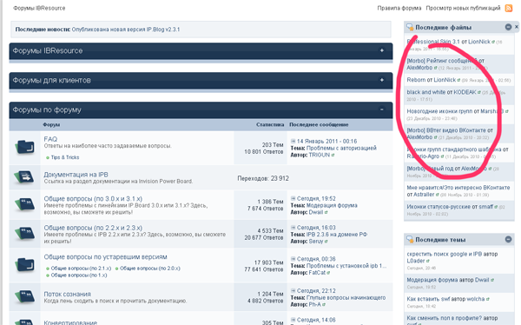Viewport: 521px width, 325px height.
Task: Go to last post icon dated Сегодня, 19:52
Action: (293, 198)
